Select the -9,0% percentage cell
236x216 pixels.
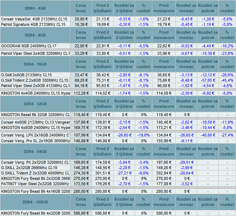pyautogui.click(x=143, y=173)
